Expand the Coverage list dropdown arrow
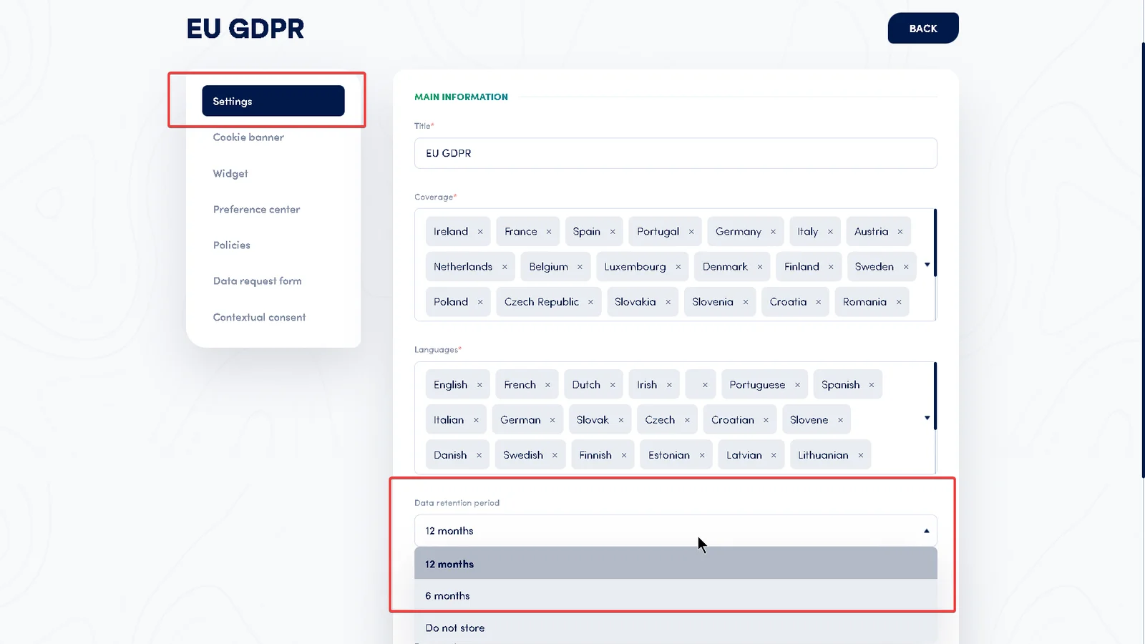Screen dimensions: 1145x644 pos(928,264)
